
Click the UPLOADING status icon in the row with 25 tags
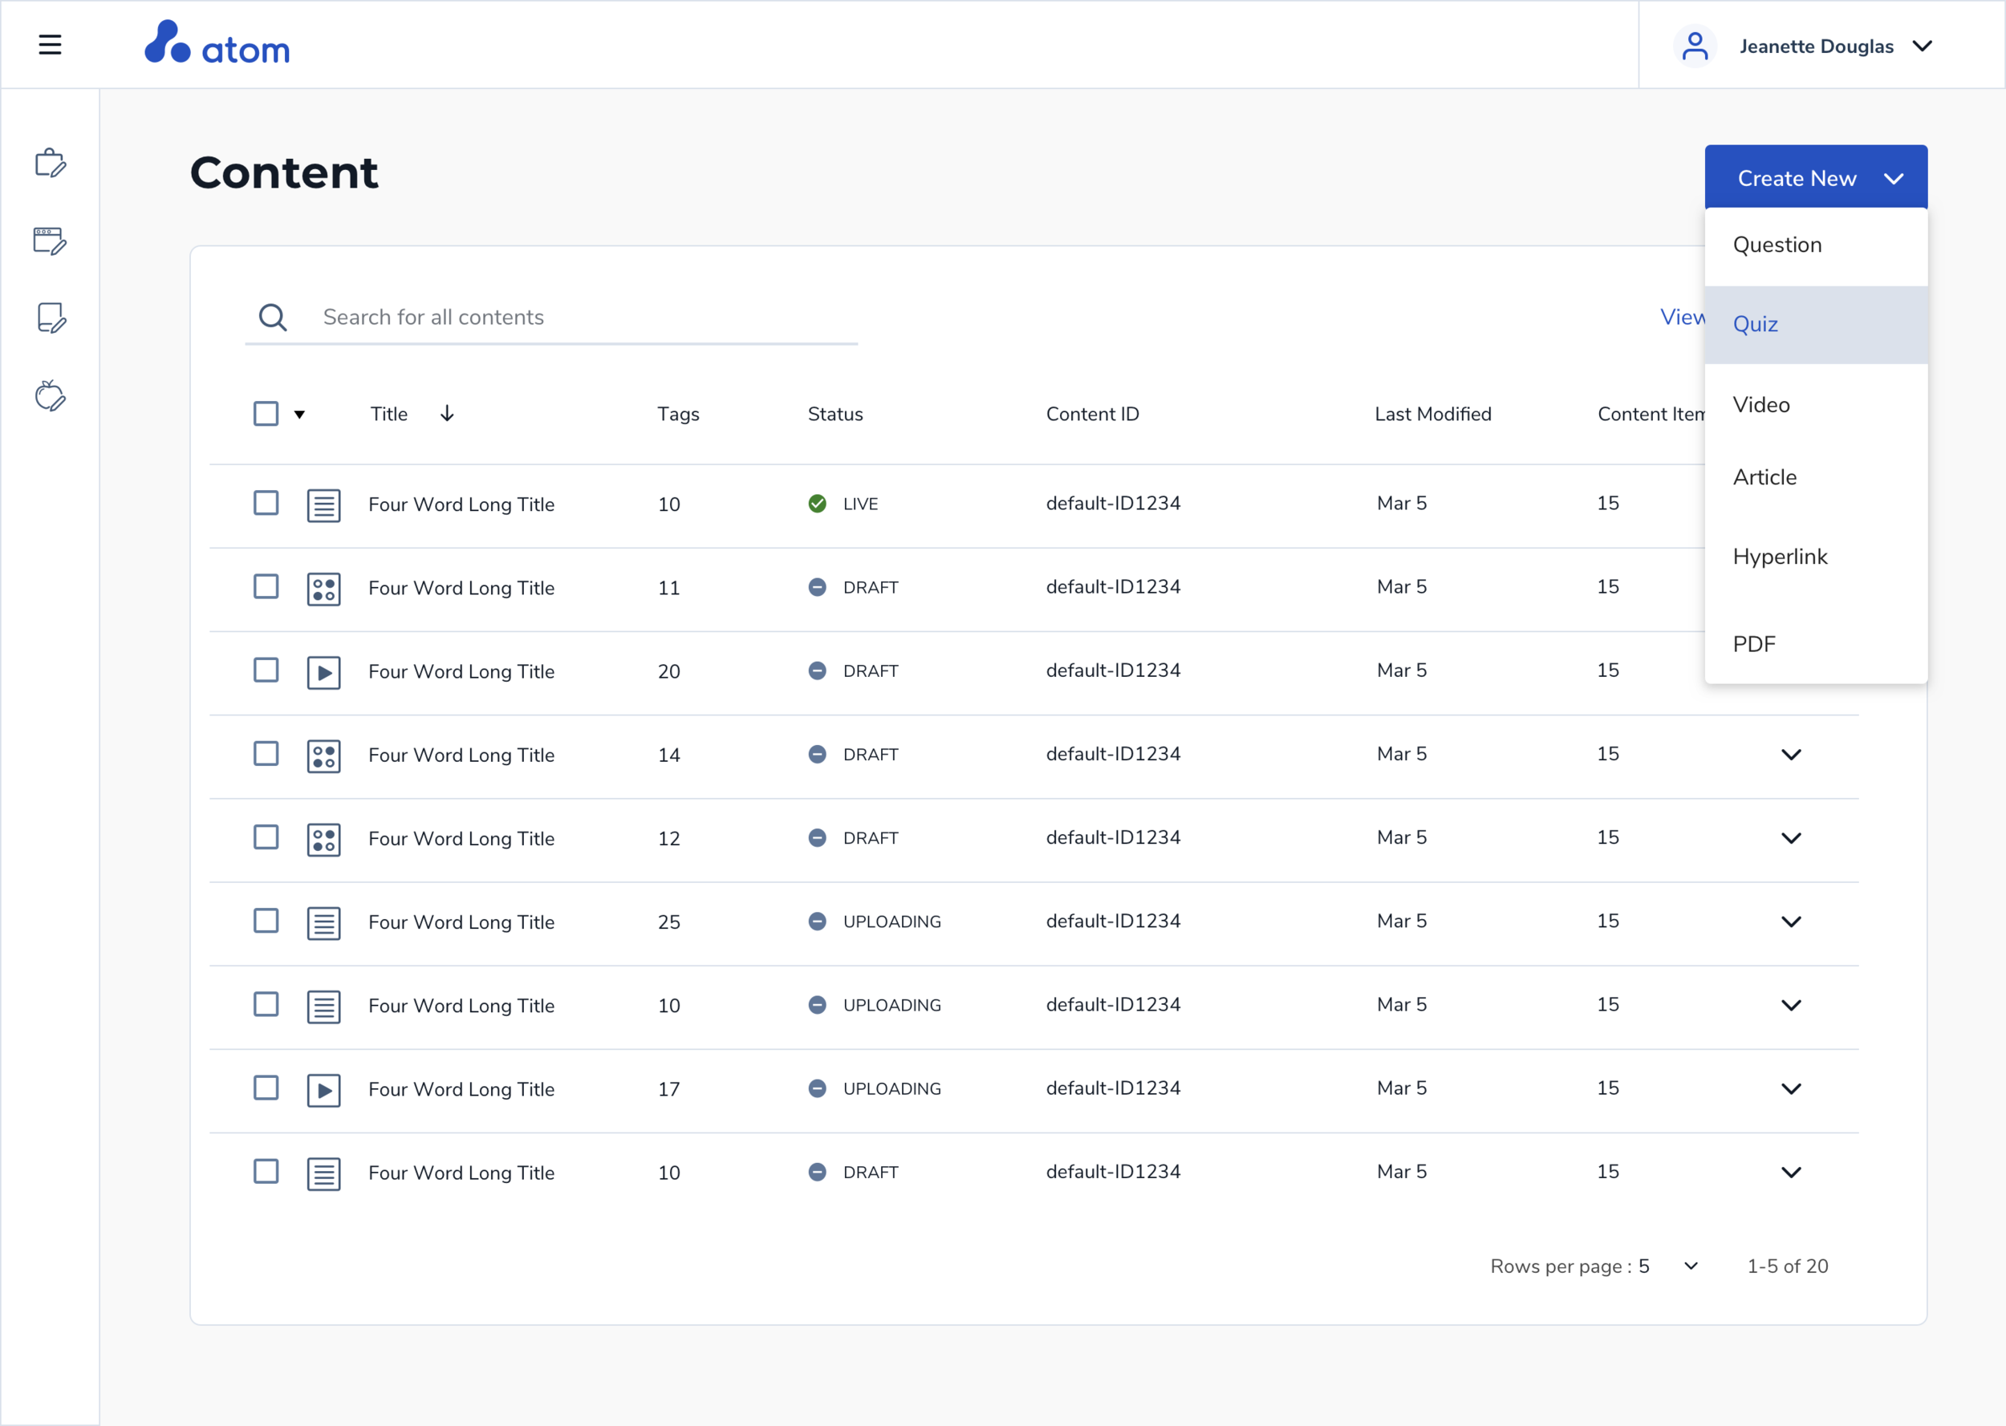pos(817,921)
